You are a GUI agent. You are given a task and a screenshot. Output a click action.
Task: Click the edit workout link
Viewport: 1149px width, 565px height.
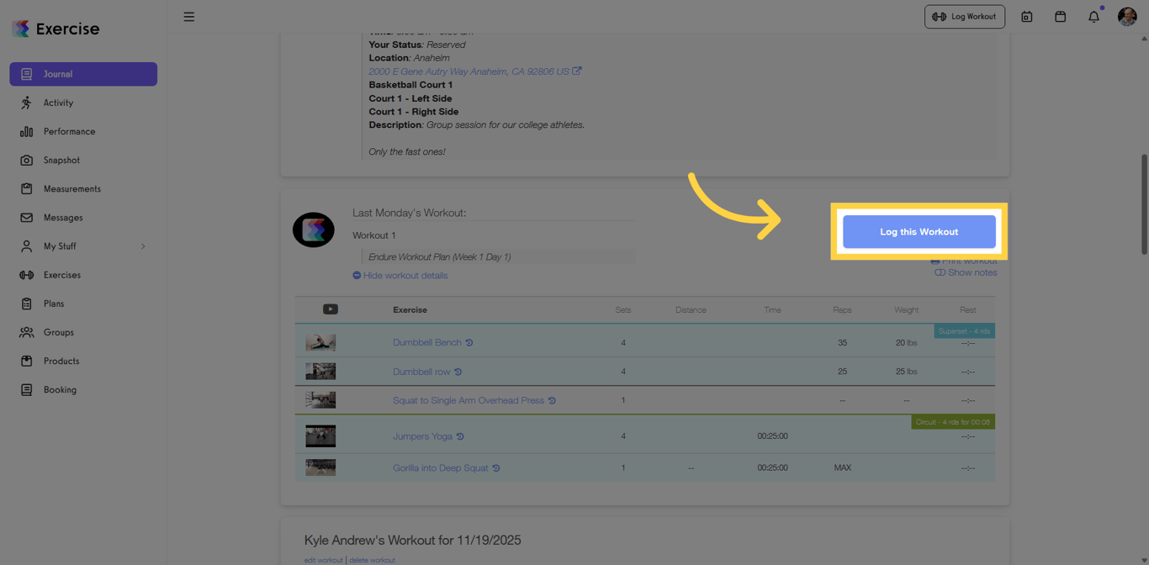coord(323,560)
